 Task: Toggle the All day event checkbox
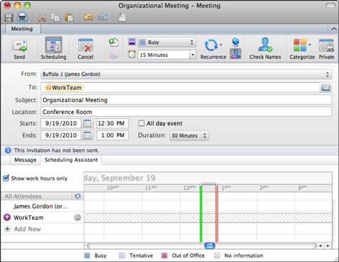coord(141,123)
